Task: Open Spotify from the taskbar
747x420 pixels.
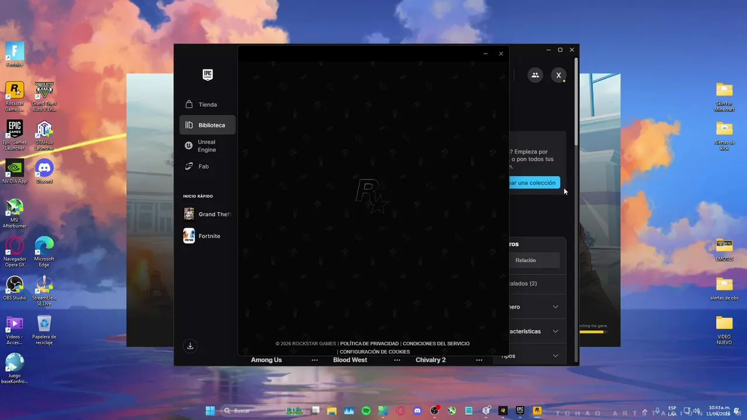Action: (x=366, y=411)
